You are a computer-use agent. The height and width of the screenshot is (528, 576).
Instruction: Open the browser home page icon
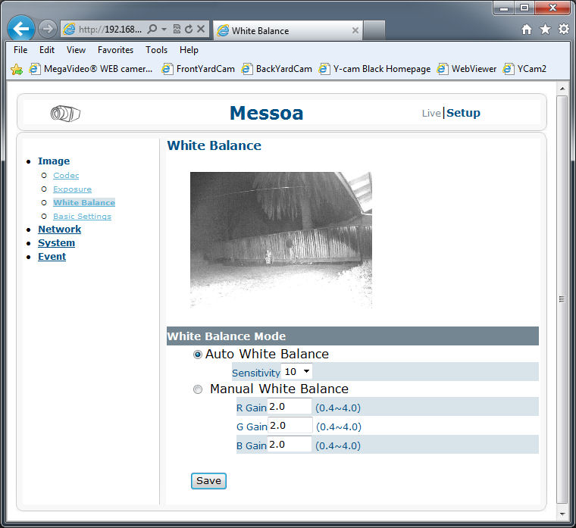pyautogui.click(x=527, y=30)
